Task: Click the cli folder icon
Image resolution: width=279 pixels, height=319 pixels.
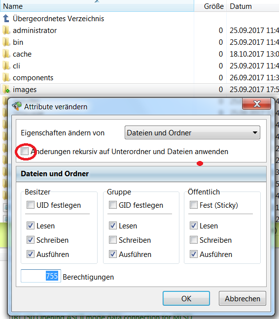Action: point(6,65)
